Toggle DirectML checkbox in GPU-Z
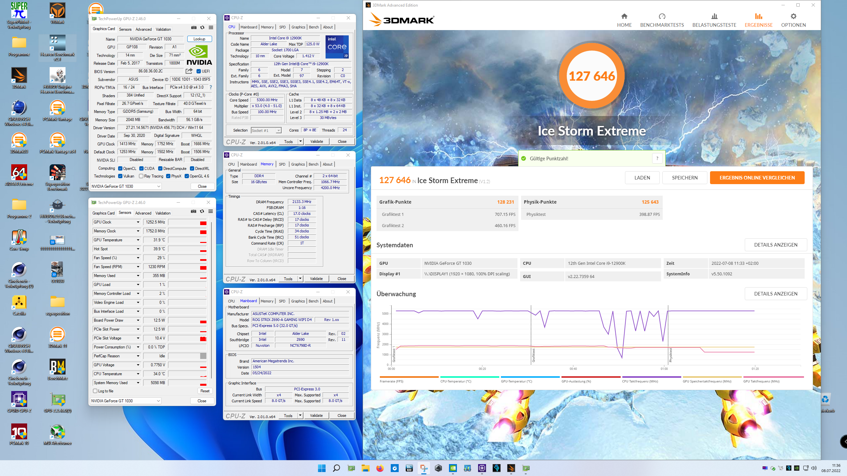This screenshot has width=847, height=476. (192, 168)
